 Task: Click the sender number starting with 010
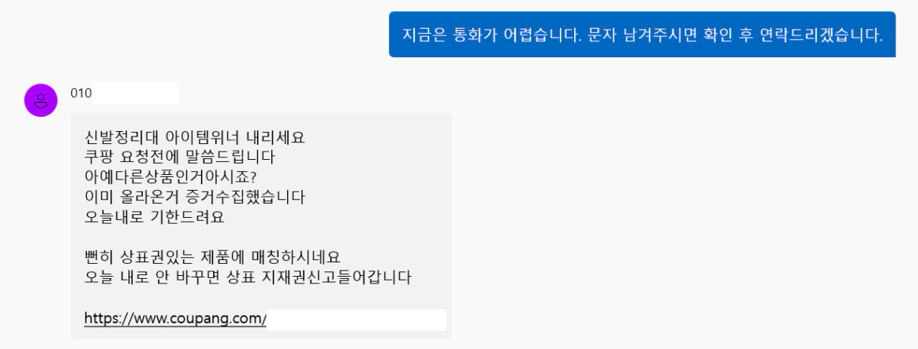[81, 93]
